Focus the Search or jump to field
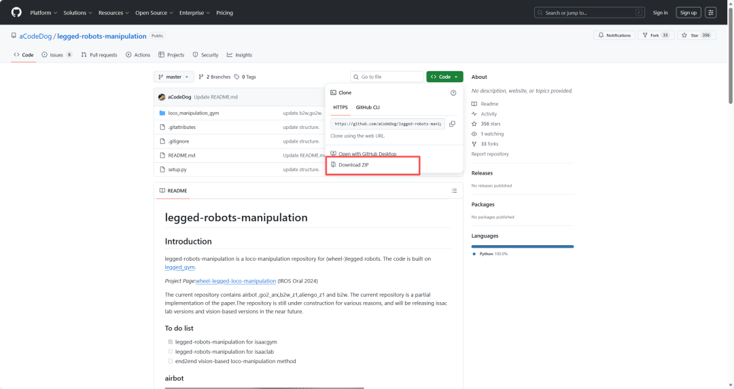This screenshot has height=389, width=734. (x=589, y=13)
